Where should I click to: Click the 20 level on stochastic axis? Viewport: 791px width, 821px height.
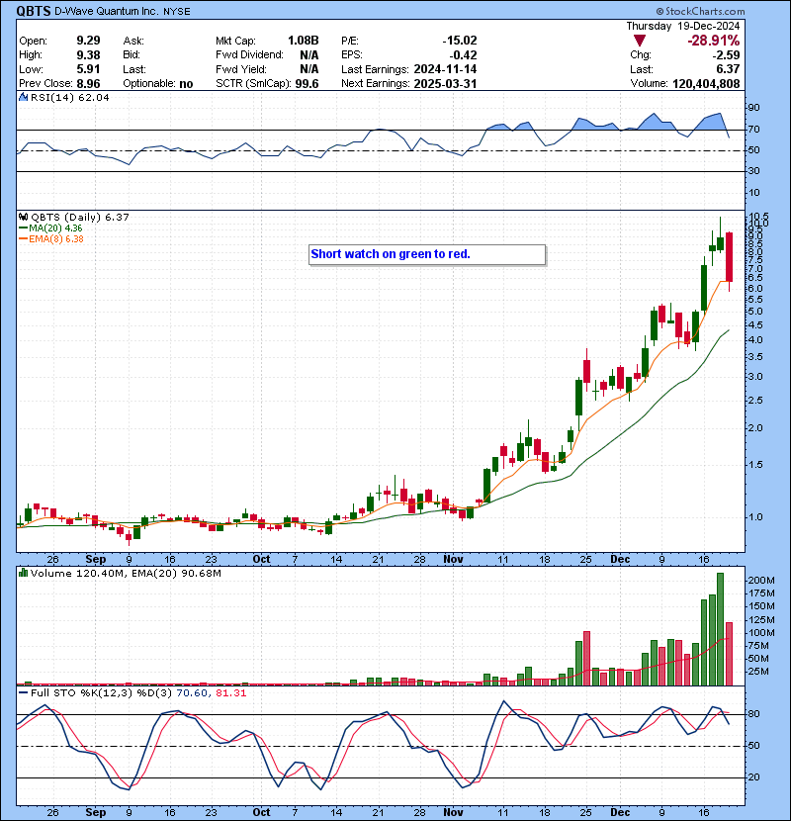click(753, 777)
